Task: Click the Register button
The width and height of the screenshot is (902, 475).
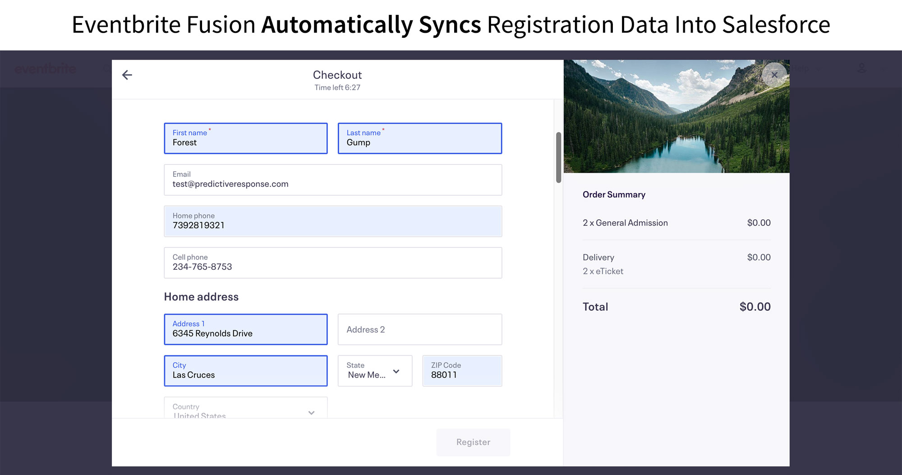Action: (473, 442)
